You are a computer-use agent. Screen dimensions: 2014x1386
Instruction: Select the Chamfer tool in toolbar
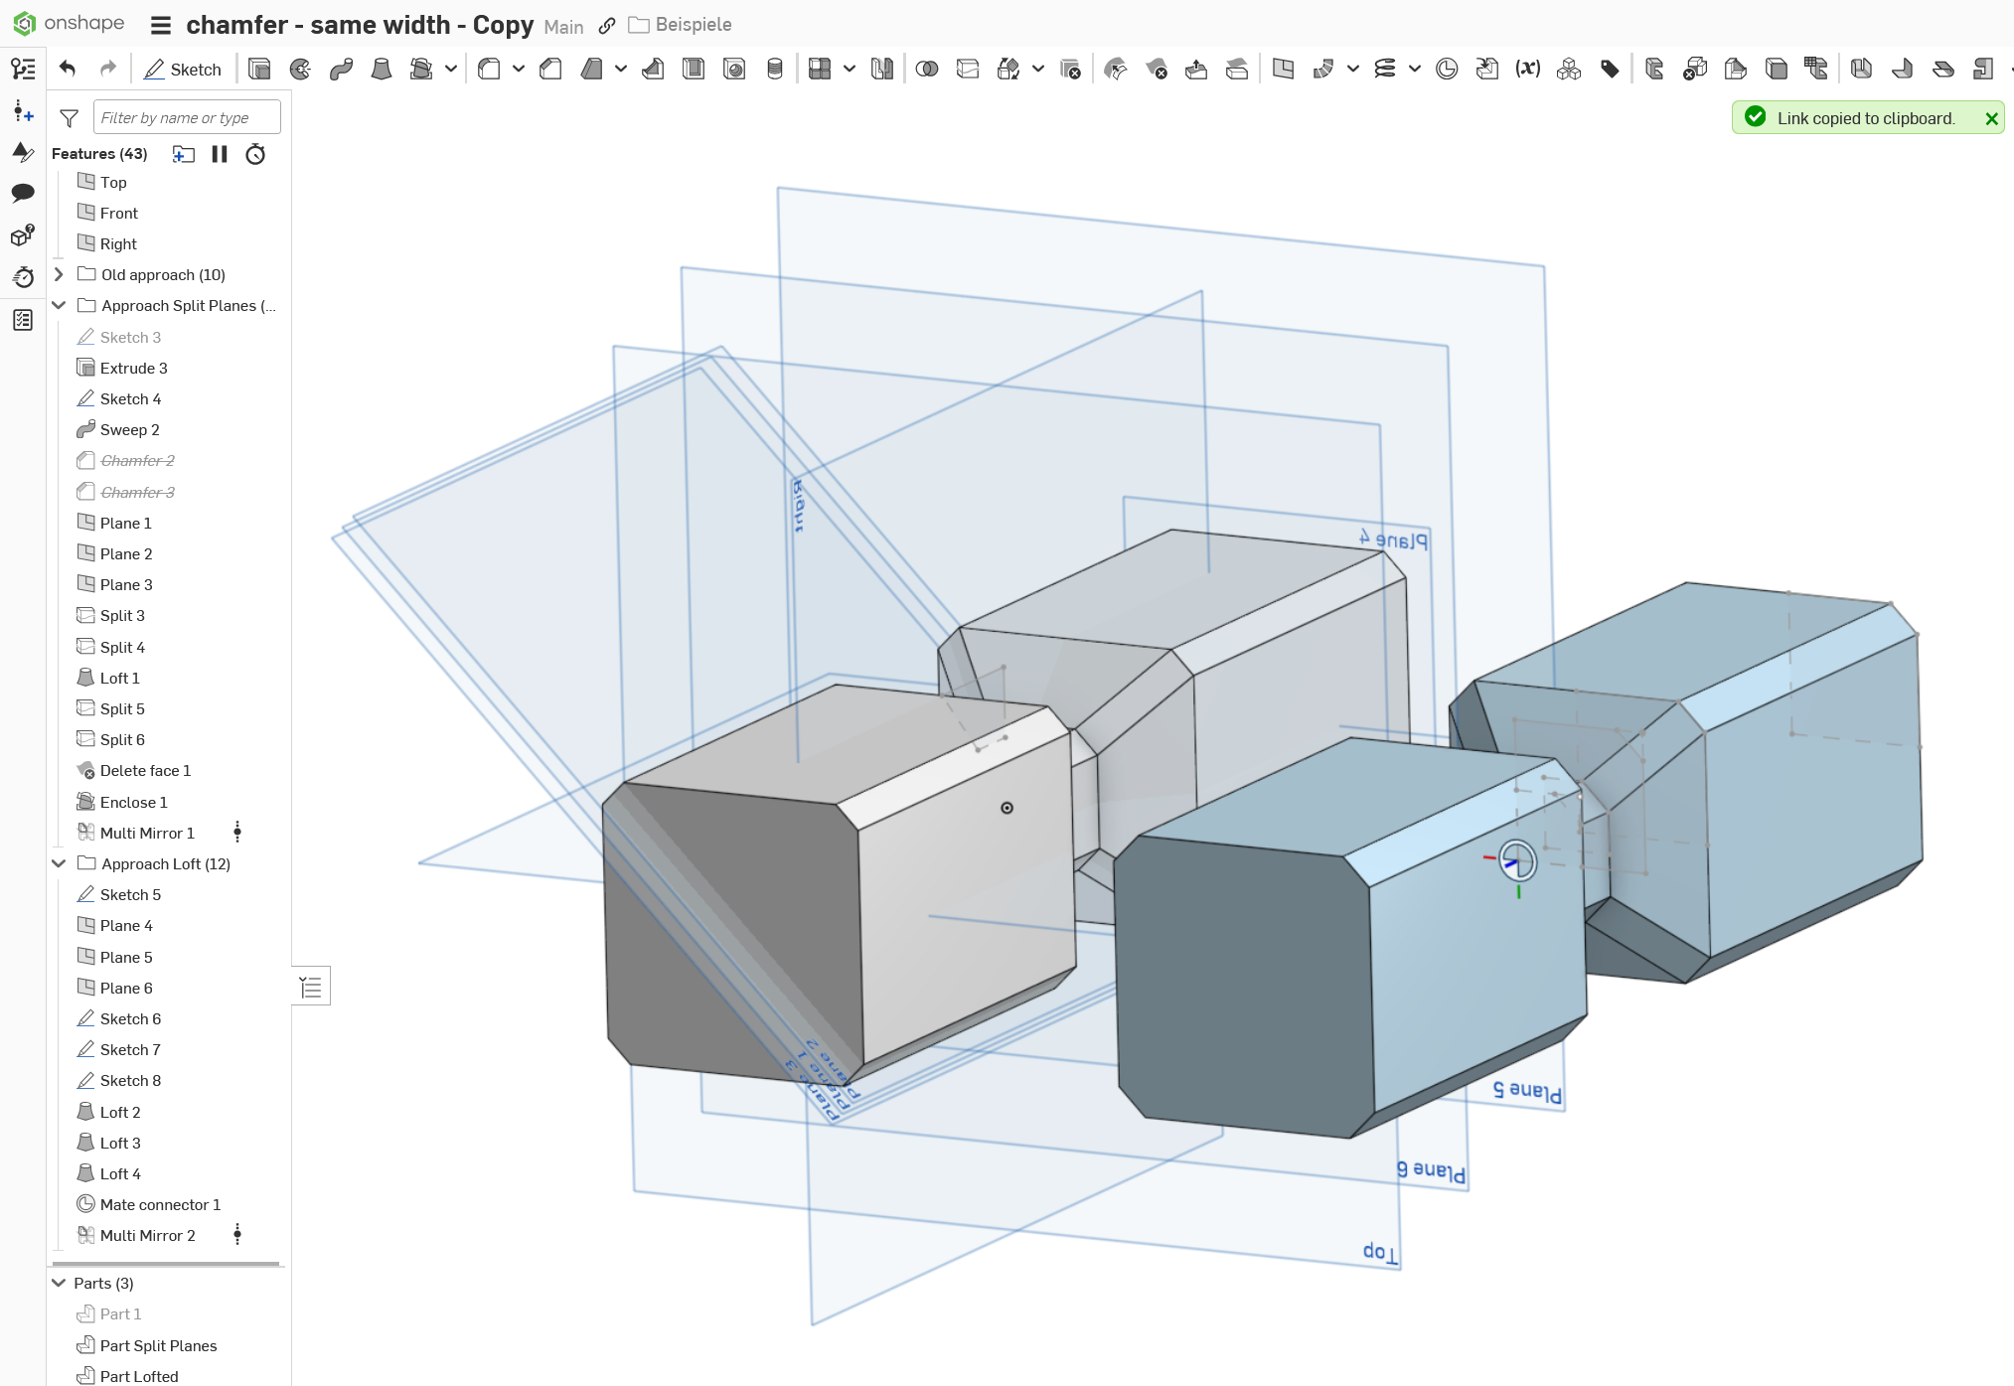(550, 69)
